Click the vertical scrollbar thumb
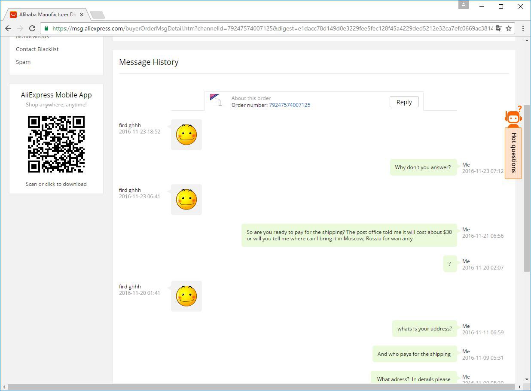Screen dimensions: 531x391 527,188
